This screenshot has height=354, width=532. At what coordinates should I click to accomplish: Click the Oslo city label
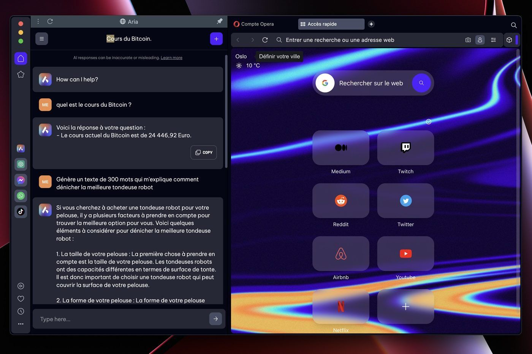(241, 56)
